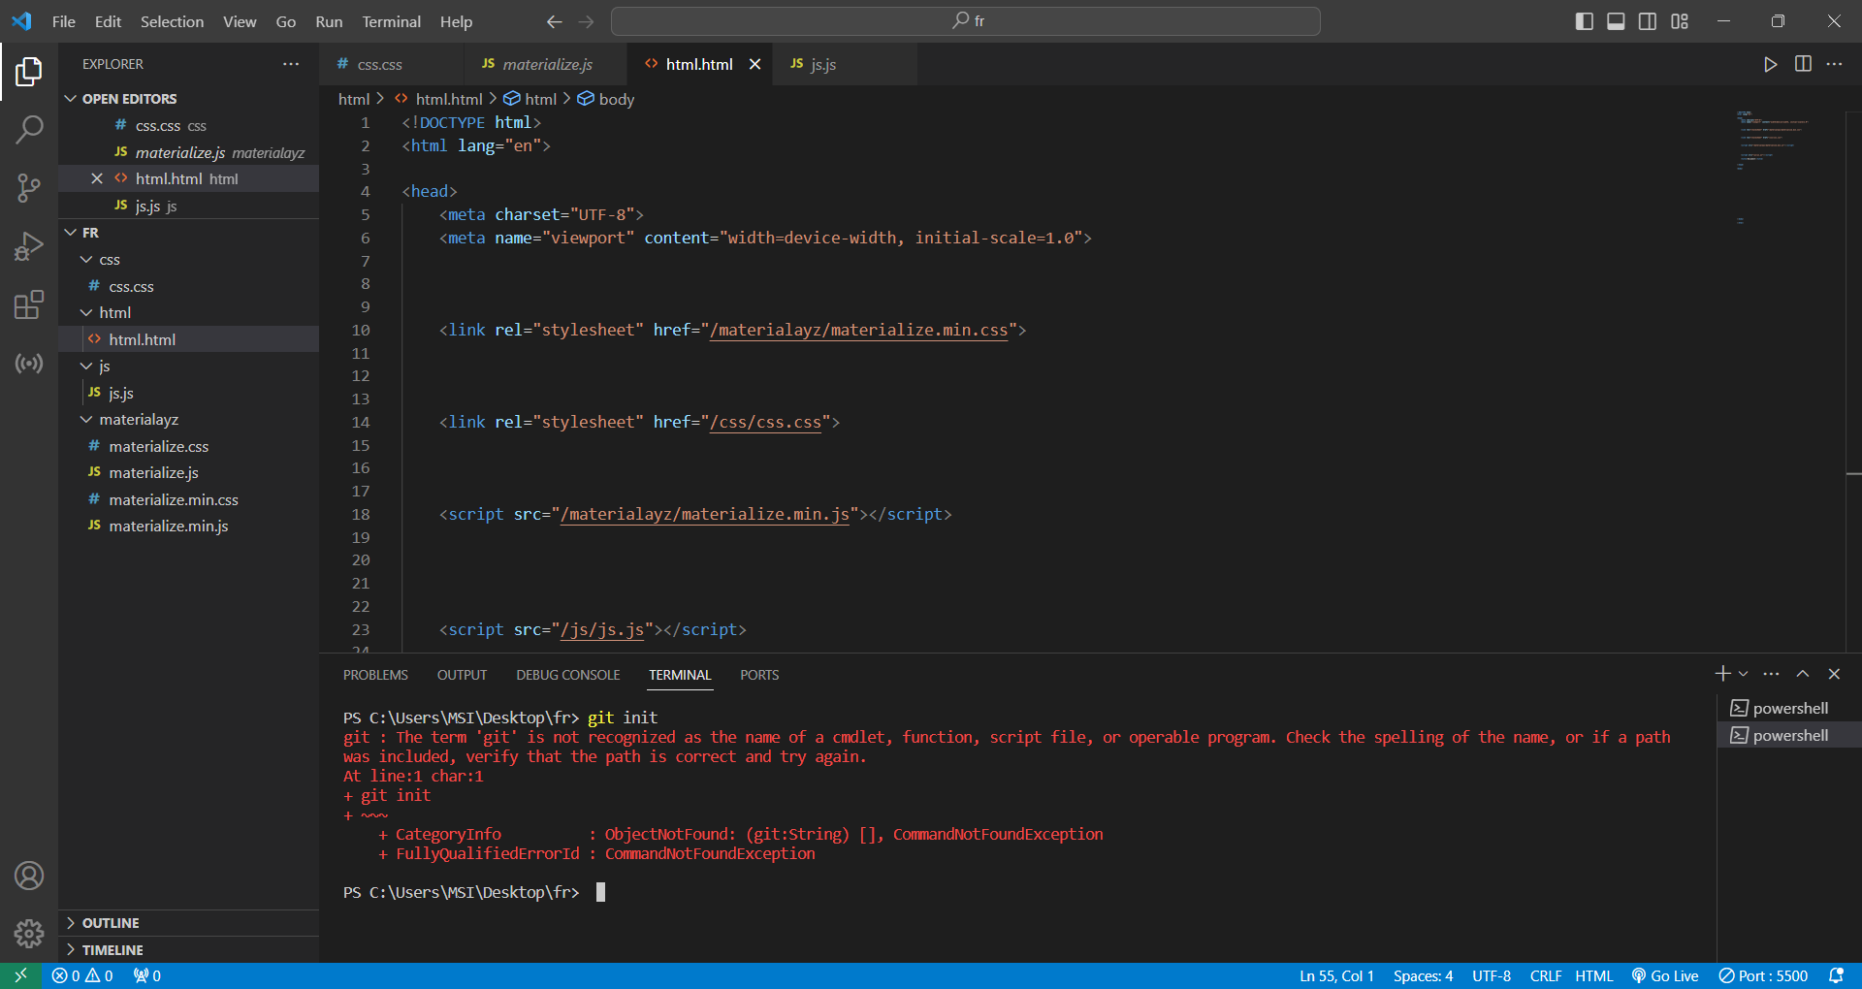Expand the Outline section
1862x989 pixels.
click(111, 923)
